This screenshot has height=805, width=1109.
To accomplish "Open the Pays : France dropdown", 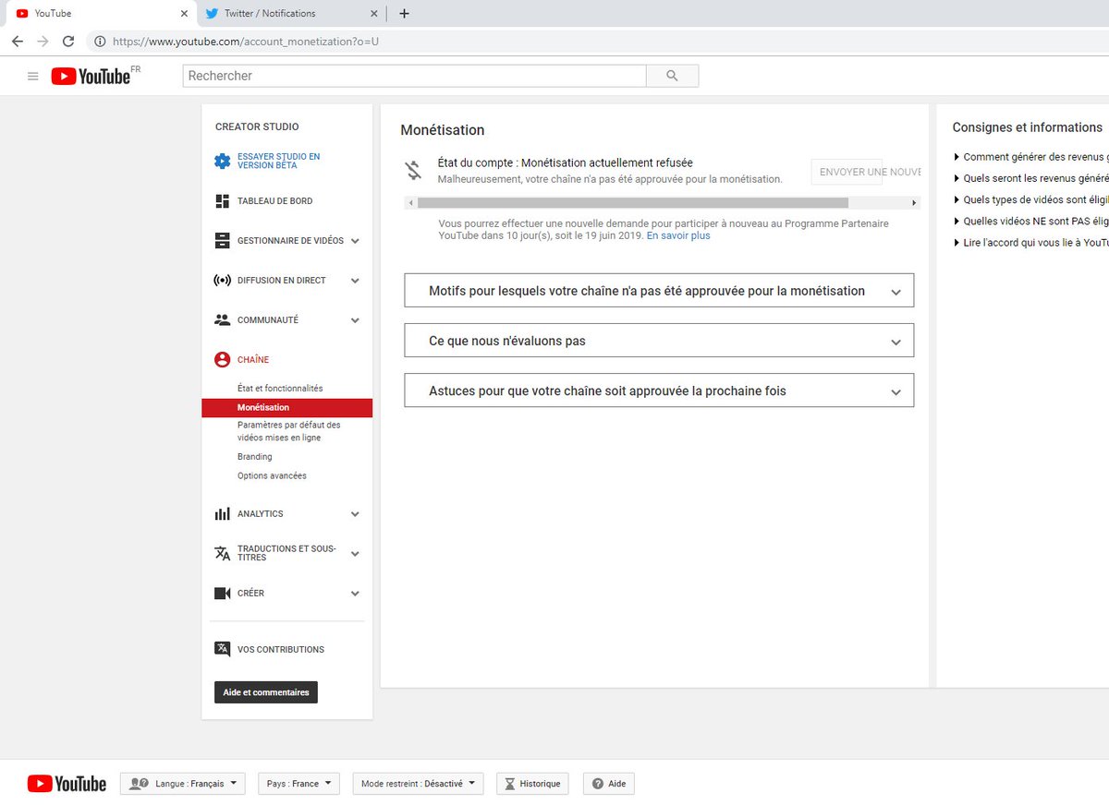I will (299, 784).
